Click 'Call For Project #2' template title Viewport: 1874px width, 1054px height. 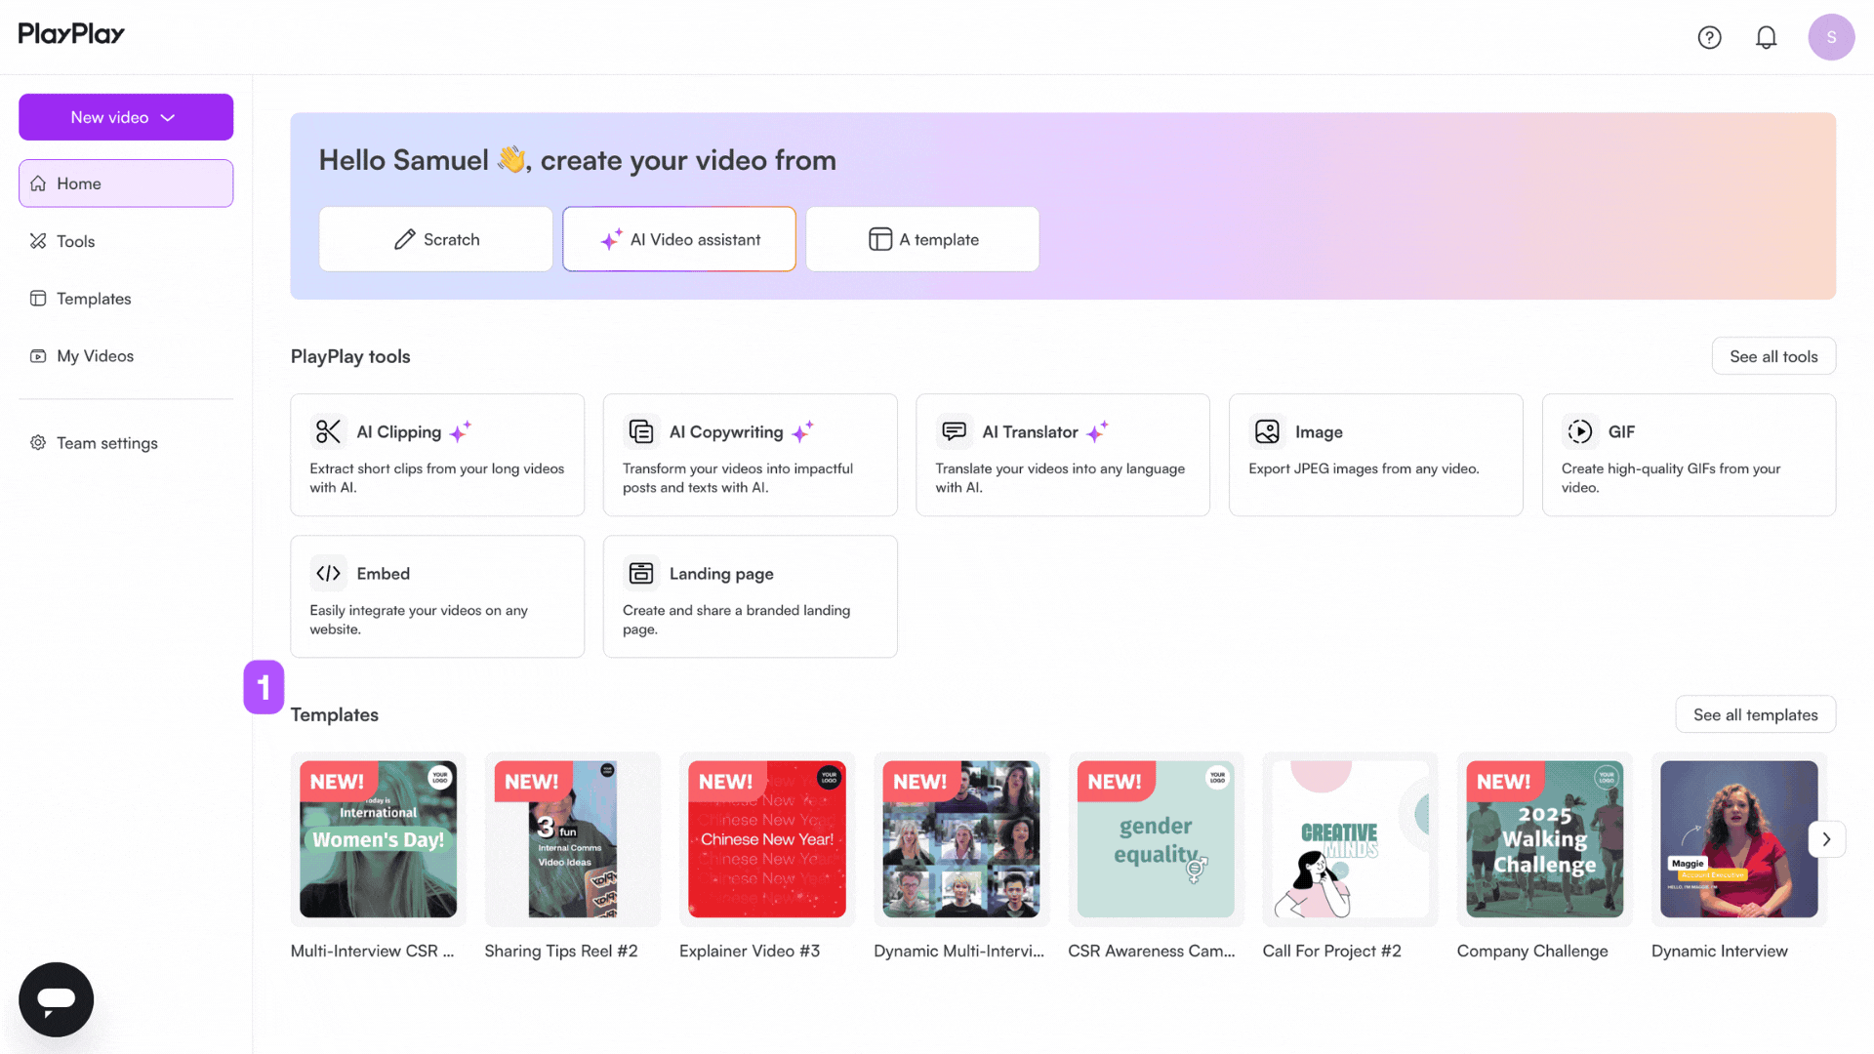[1331, 951]
